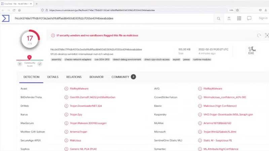This screenshot has height=151, width=269.
Task: Click the address bar lock icon
Action: 46,10
